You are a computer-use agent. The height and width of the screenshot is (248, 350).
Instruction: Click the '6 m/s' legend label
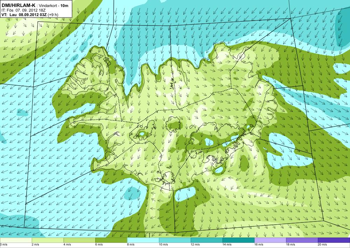point(99,245)
